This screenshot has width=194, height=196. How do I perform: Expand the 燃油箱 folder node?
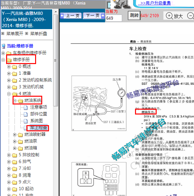[15, 148]
